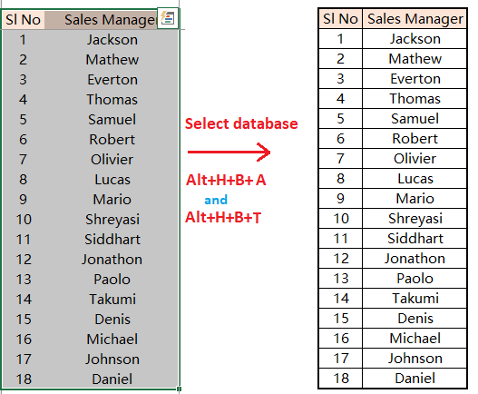Select Daniel in the bordered right table

(x=415, y=379)
